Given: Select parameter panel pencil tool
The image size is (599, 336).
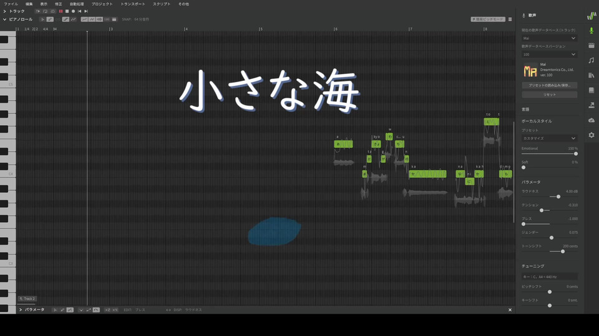Looking at the screenshot, I should 62,310.
